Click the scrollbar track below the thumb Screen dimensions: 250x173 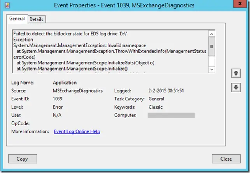(212, 61)
